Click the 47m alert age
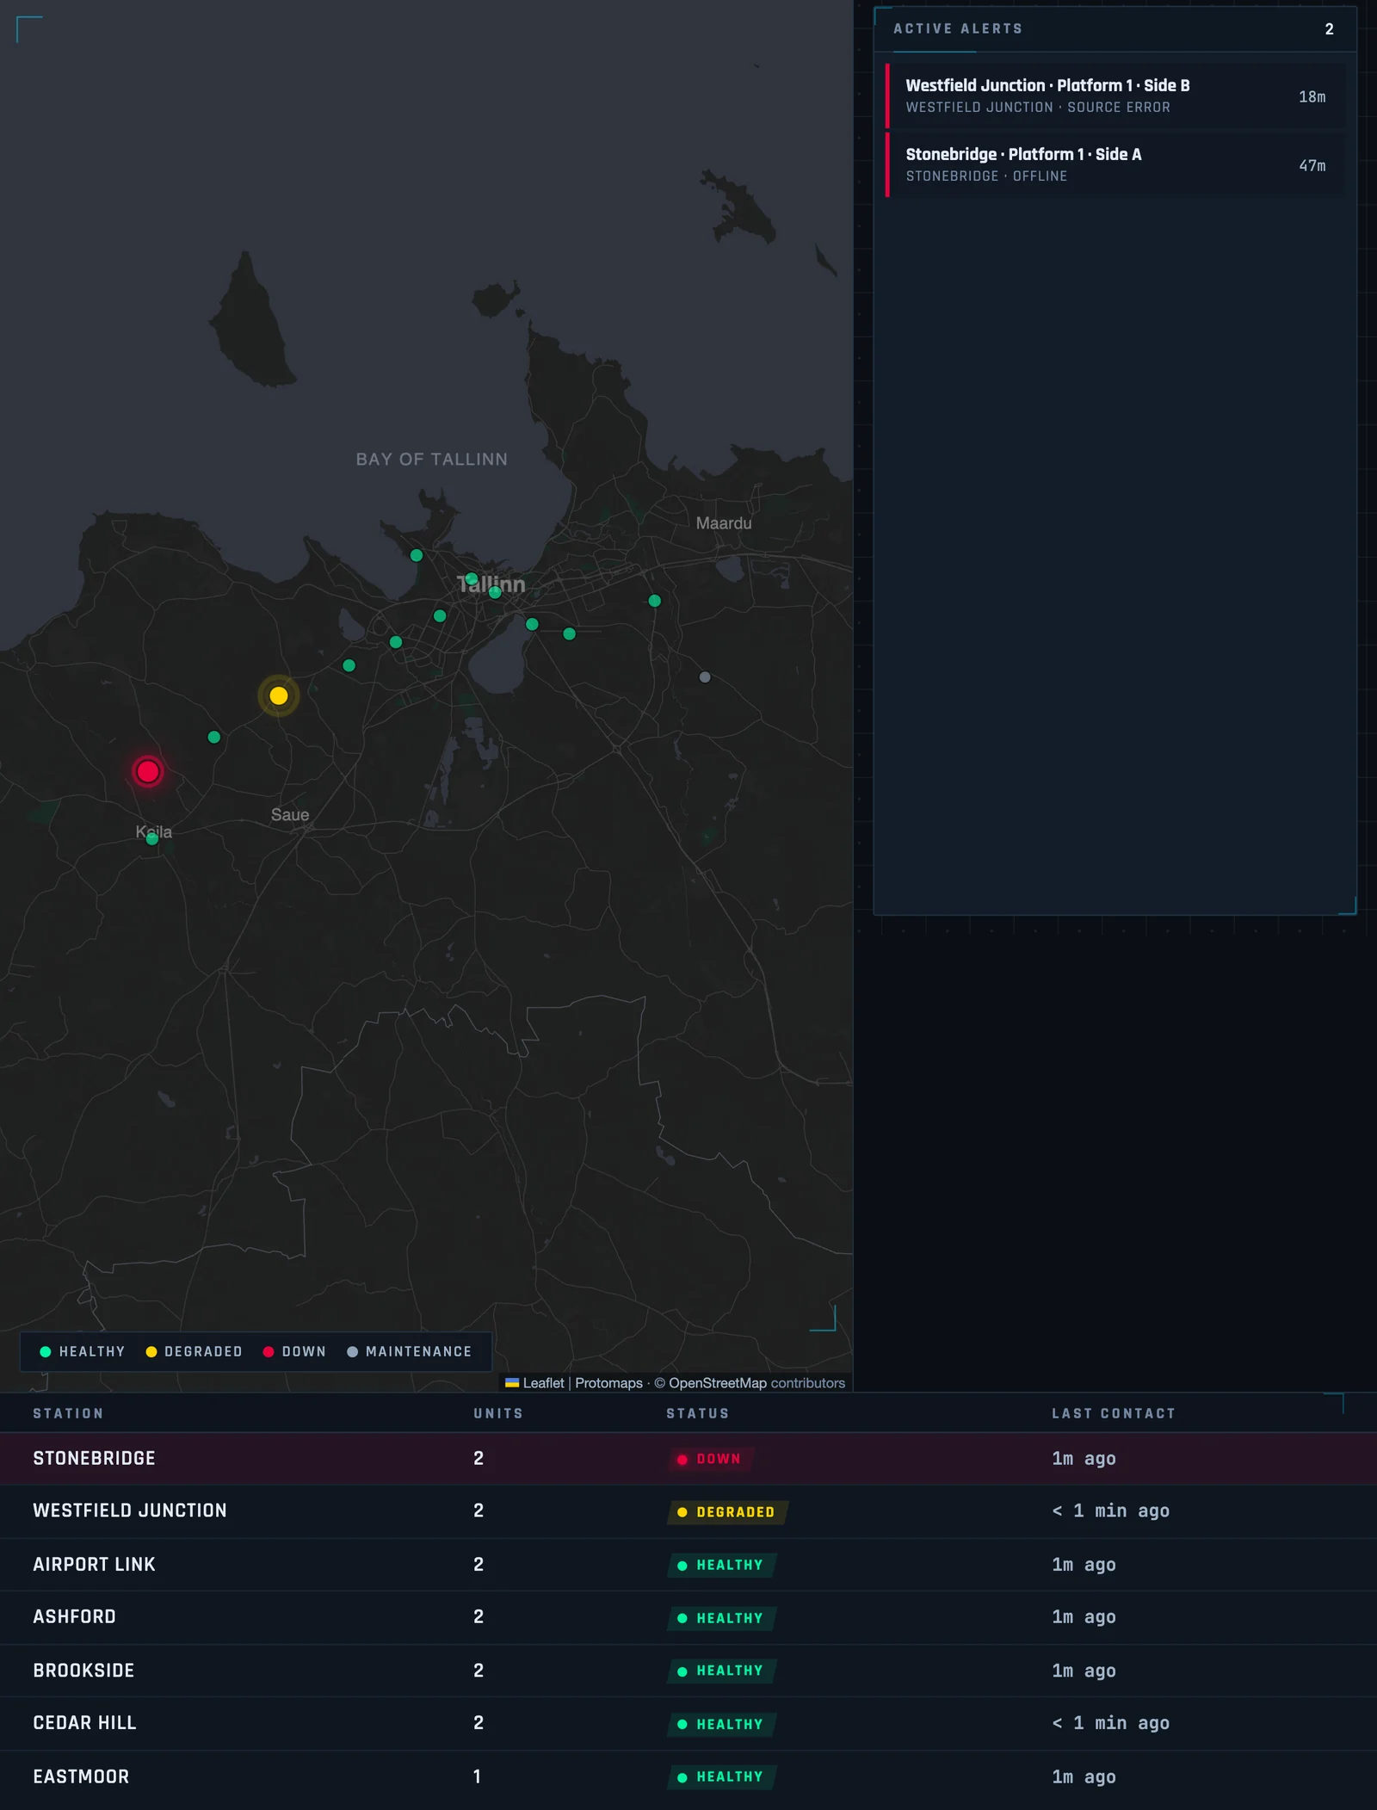1377x1810 pixels. click(1312, 165)
